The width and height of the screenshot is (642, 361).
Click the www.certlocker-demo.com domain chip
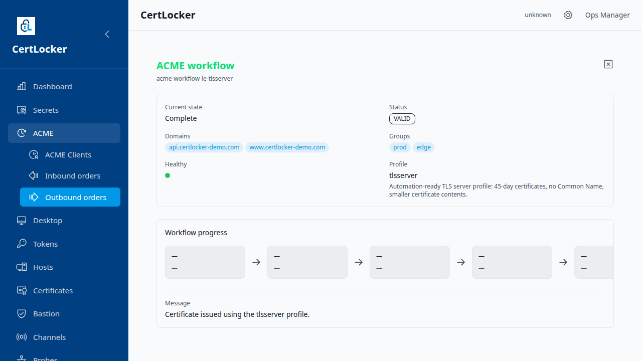287,147
